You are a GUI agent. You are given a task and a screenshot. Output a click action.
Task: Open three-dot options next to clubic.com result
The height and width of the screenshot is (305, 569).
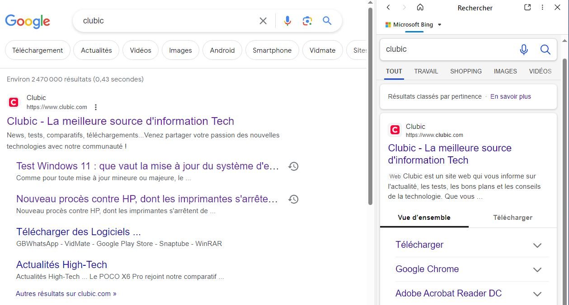click(95, 107)
